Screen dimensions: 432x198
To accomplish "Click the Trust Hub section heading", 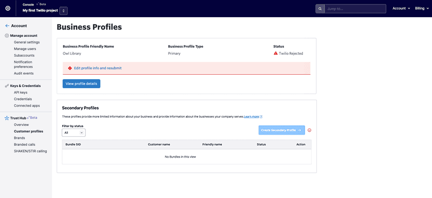I will coord(18,118).
